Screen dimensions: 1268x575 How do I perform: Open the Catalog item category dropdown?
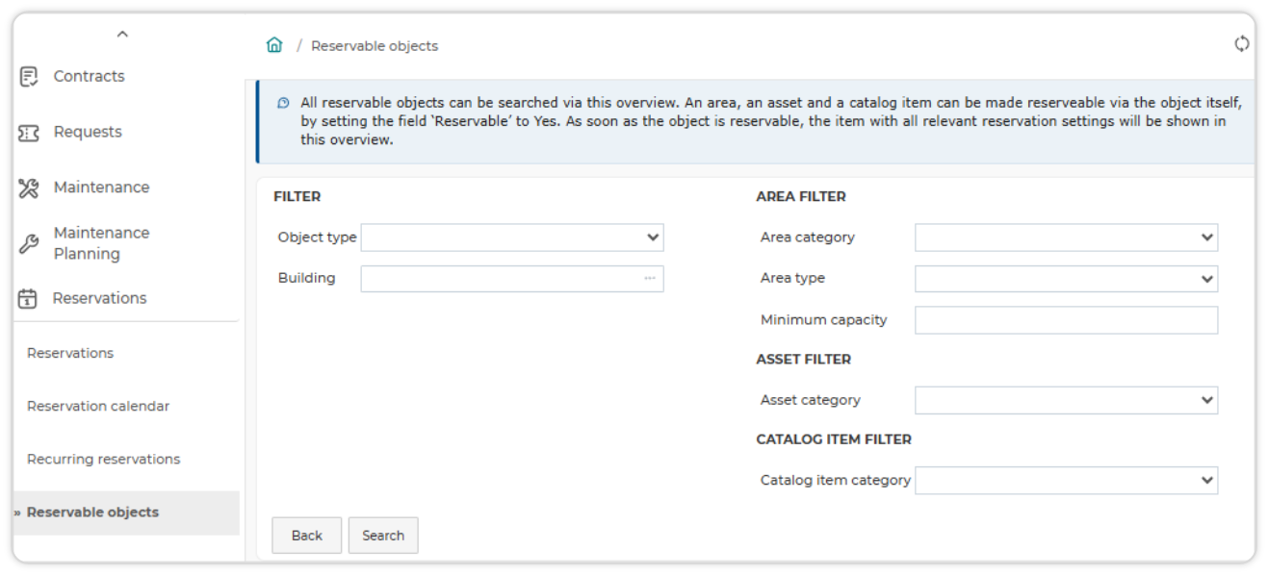[x=1066, y=480]
